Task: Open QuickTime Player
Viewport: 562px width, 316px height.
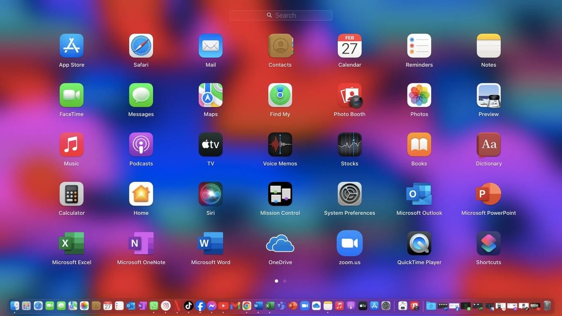Action: coord(419,243)
